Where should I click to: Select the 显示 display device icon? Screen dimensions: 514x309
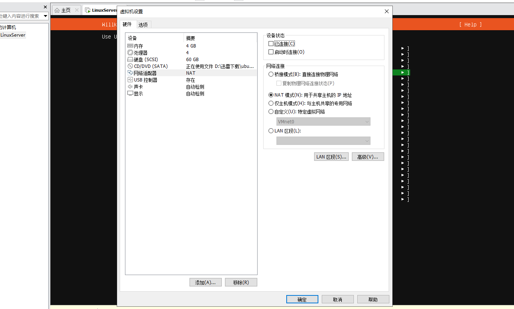click(x=130, y=94)
